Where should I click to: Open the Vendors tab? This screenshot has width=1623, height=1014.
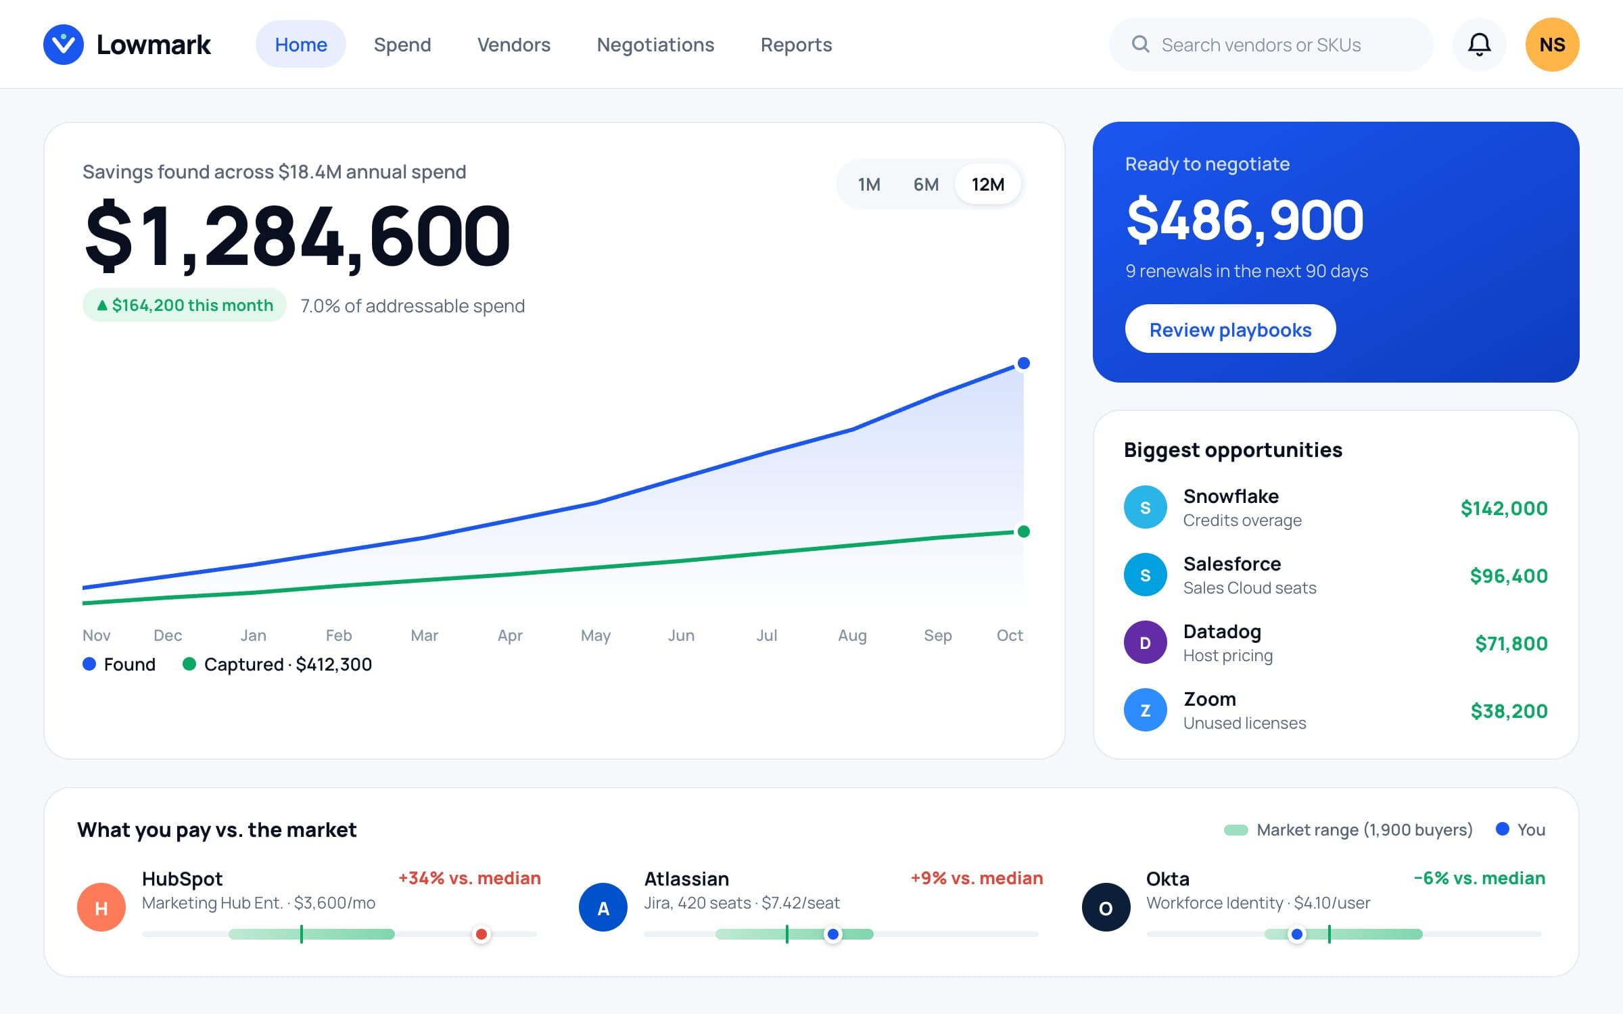pyautogui.click(x=514, y=45)
